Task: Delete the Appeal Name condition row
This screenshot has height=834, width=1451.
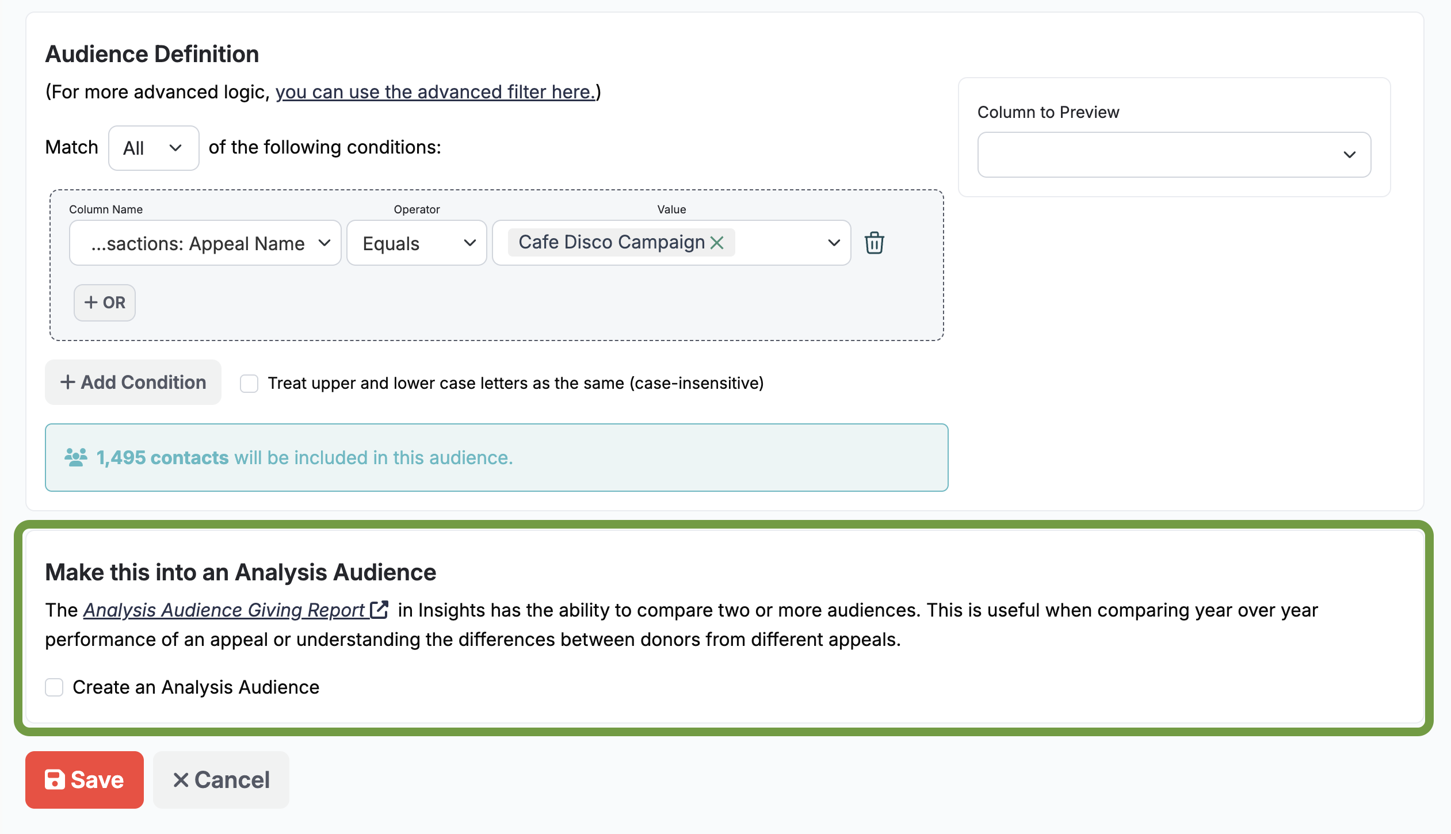Action: [874, 243]
